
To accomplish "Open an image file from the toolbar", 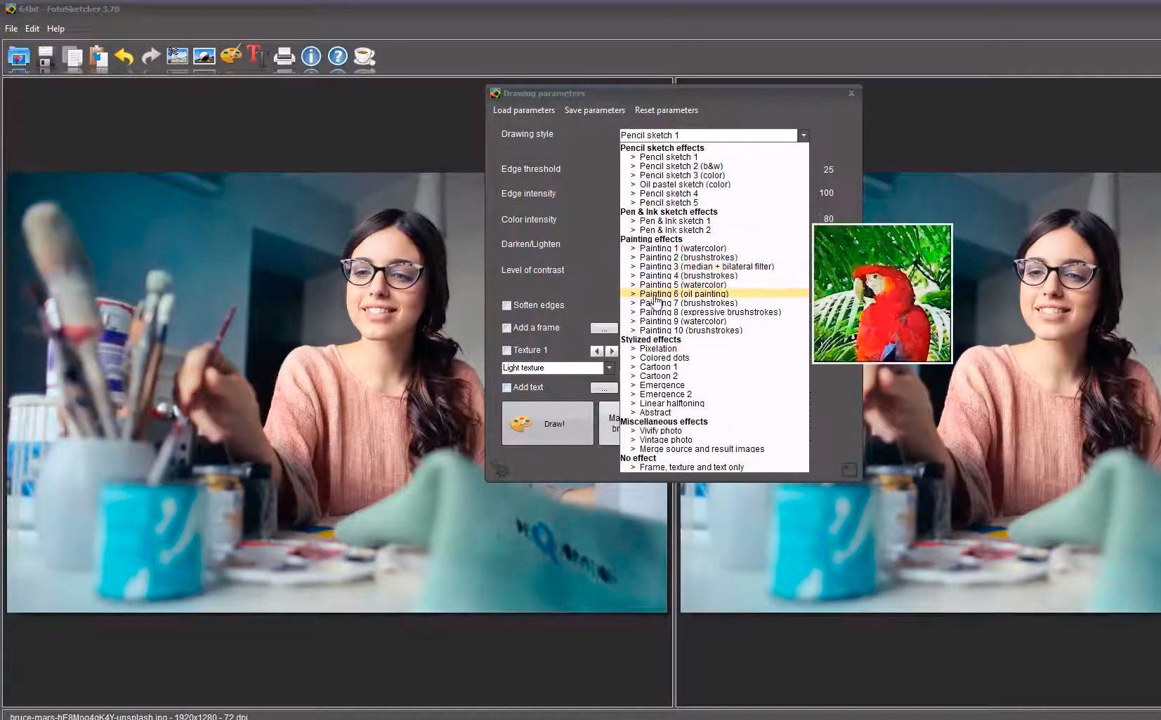I will click(18, 58).
